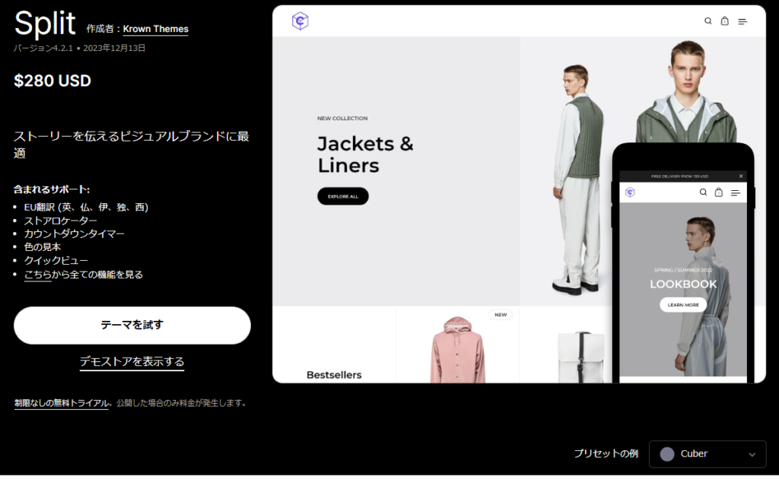779x483 pixels.
Task: Click search icon in mobile preview
Action: coord(703,192)
